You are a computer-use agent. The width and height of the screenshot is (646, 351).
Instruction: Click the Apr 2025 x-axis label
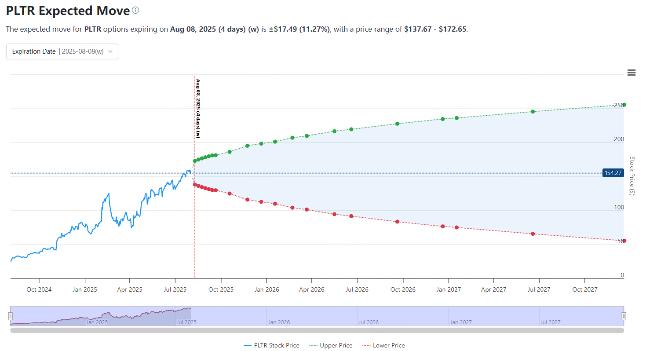(x=130, y=289)
